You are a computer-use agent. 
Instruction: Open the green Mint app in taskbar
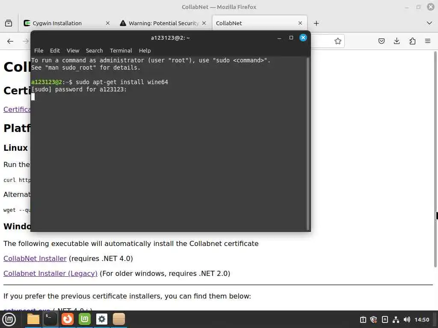click(x=85, y=319)
